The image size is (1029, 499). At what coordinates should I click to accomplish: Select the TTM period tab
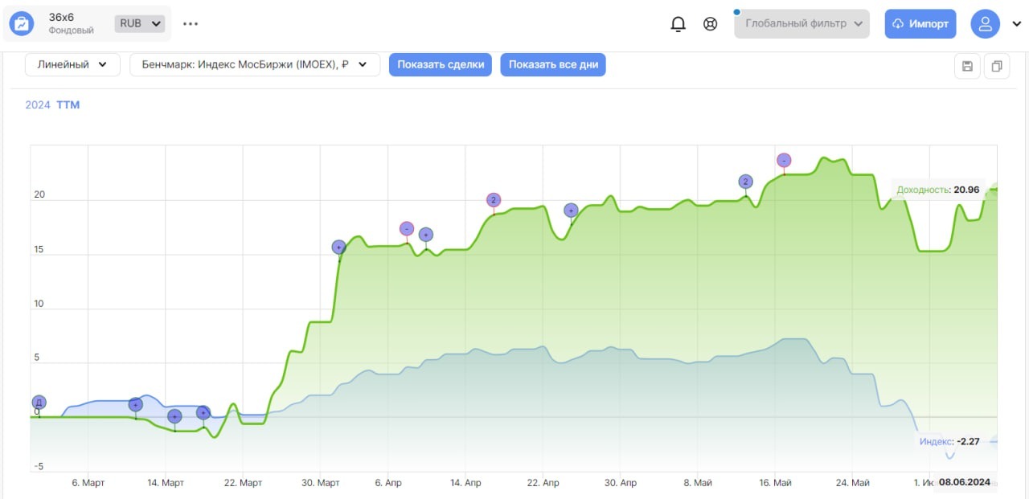click(68, 105)
